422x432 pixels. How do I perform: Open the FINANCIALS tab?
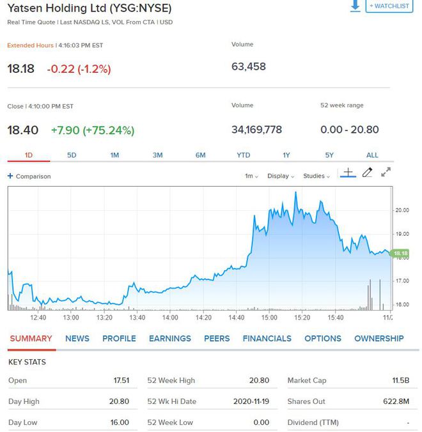(x=267, y=339)
